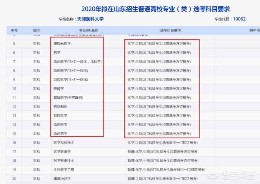Select the 药学 major cell
Screen dimensions: 260x184
tap(57, 52)
